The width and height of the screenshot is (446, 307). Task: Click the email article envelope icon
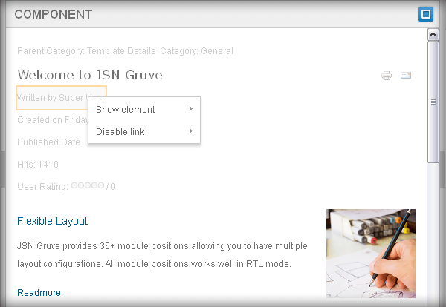406,76
